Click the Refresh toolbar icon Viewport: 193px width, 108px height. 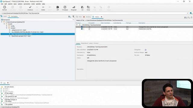[x=5, y=7]
